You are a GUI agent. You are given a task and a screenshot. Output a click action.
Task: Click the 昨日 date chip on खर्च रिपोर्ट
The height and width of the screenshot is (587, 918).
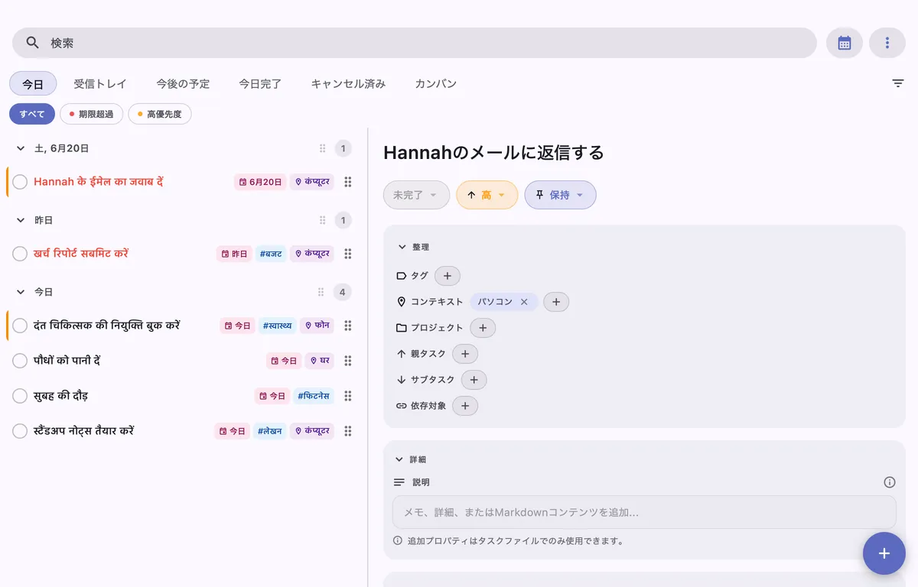coord(234,254)
